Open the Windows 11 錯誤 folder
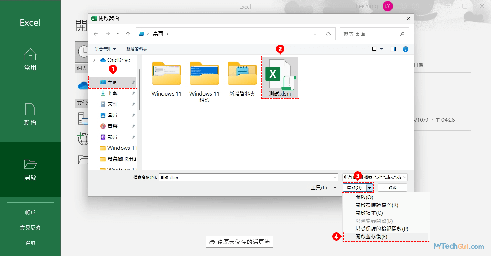This screenshot has width=491, height=256. [x=204, y=74]
